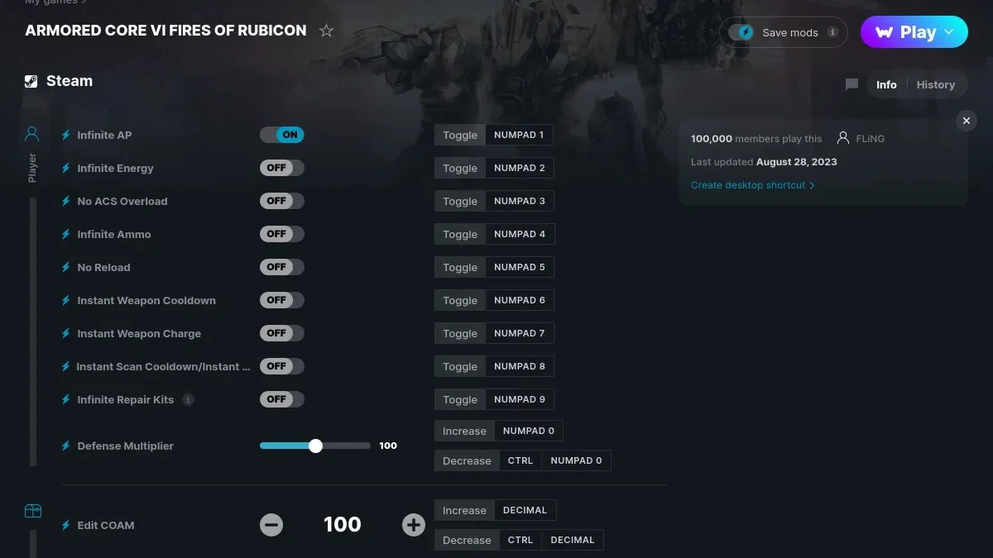Open the Player category icon in sidebar
The width and height of the screenshot is (993, 558).
pyautogui.click(x=32, y=134)
